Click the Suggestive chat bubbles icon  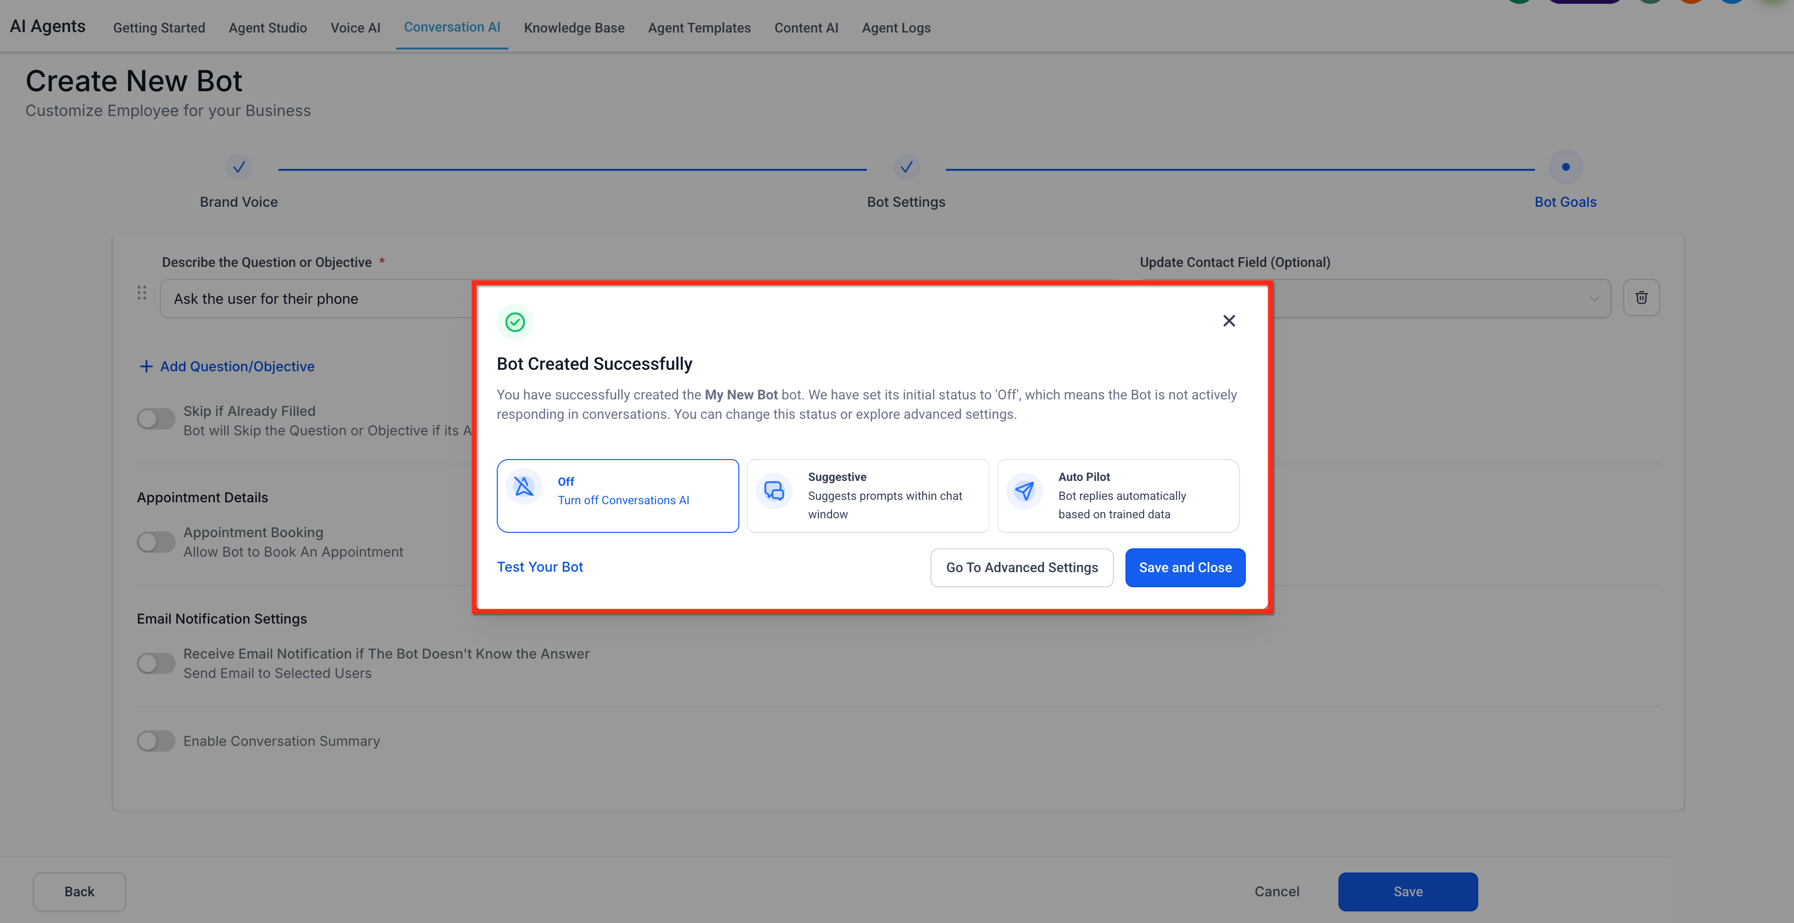(774, 491)
